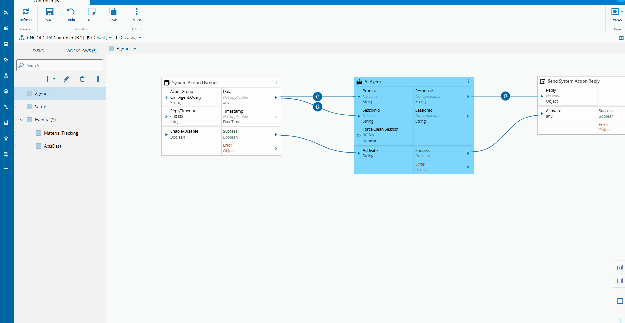Open the Views eye icon on the right
This screenshot has height=323, width=625.
tap(614, 11)
